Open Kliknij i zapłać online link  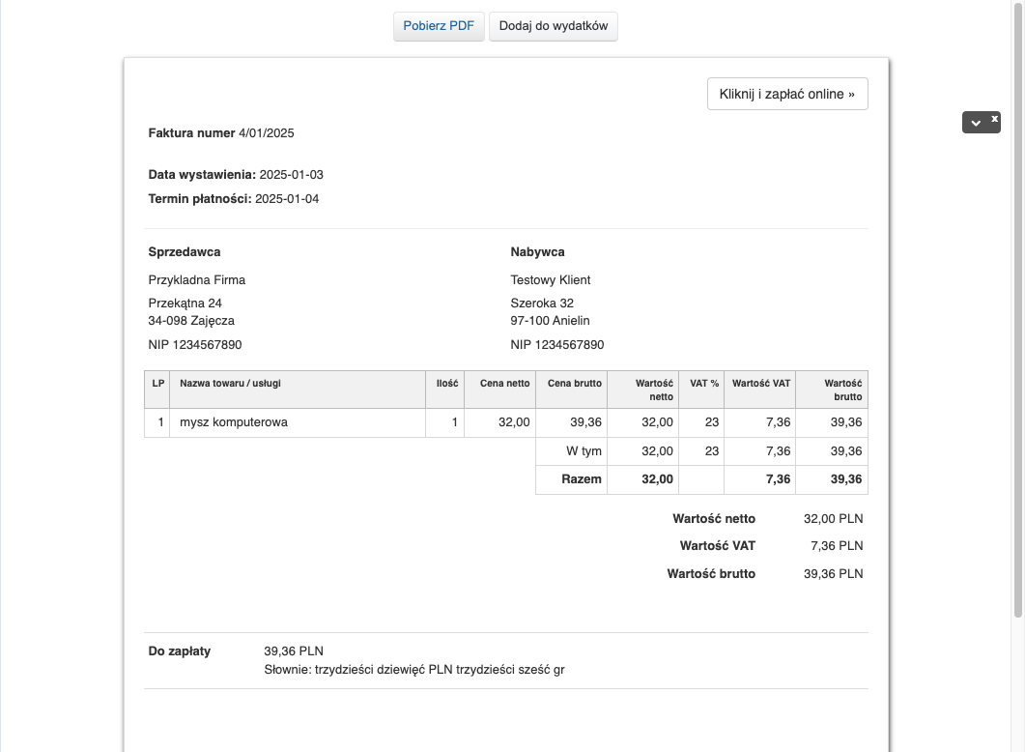(x=787, y=94)
